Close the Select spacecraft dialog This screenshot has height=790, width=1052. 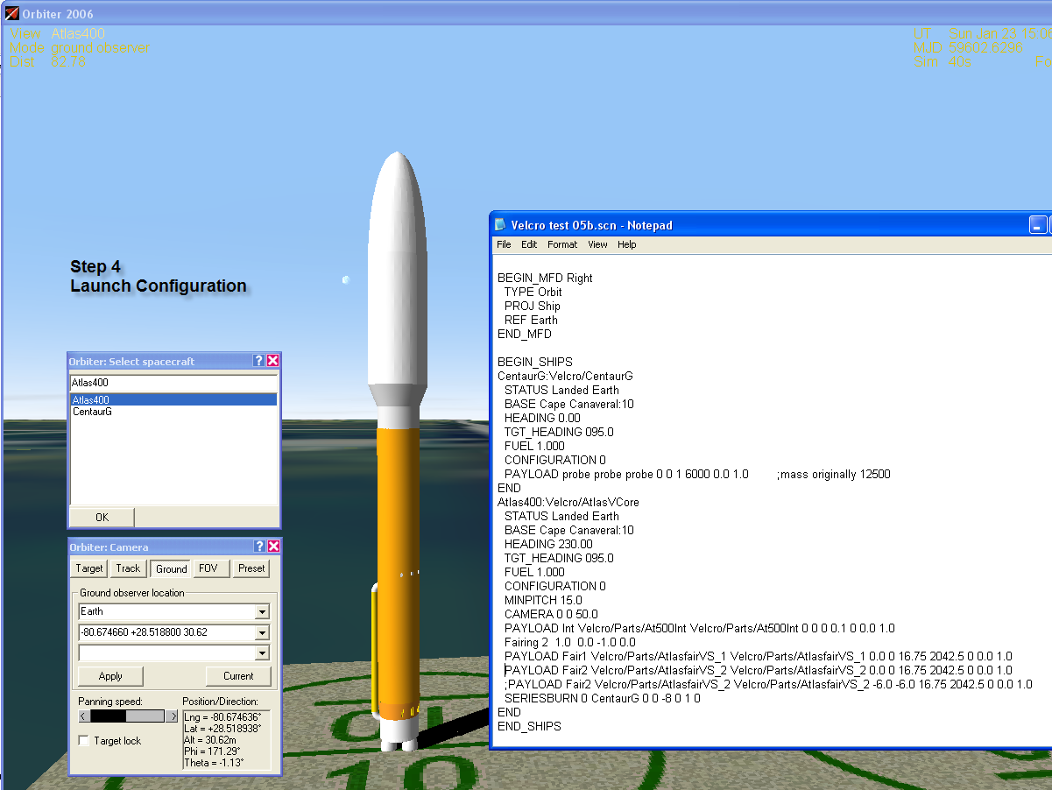coord(273,361)
